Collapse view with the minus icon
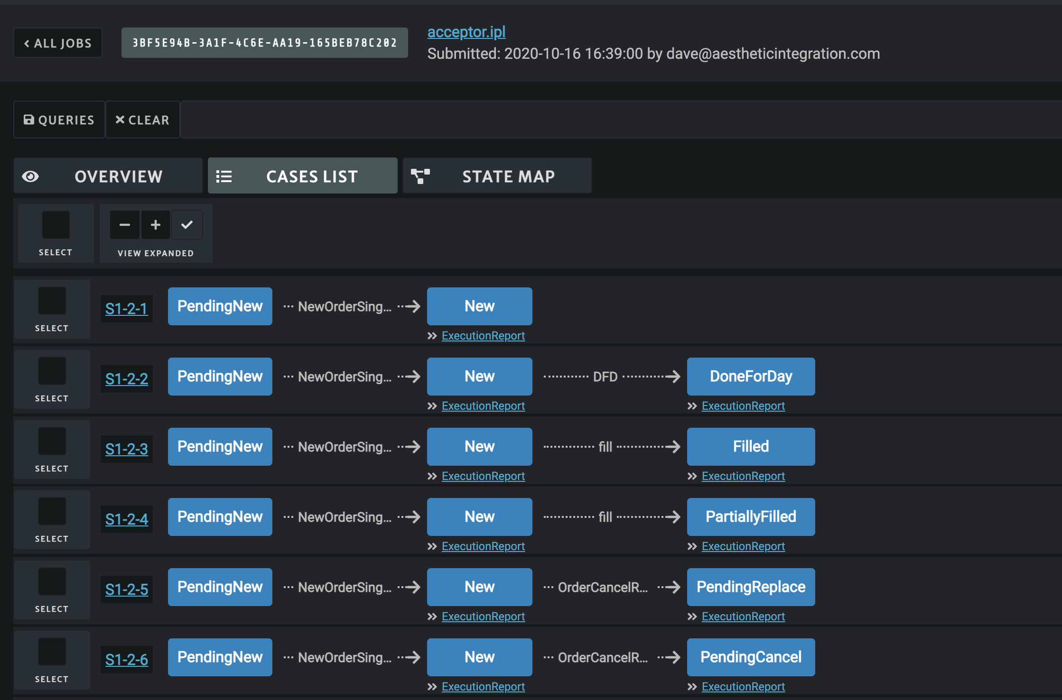 click(x=125, y=225)
